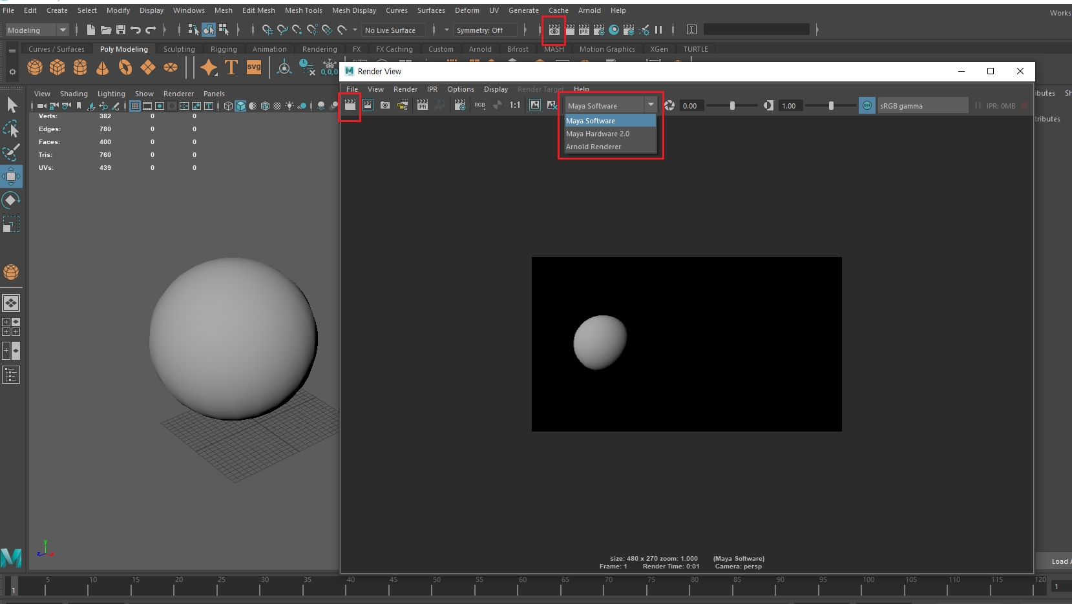Viewport: 1072px width, 604px height.
Task: Activate the Paint selection tool
Action: 12,152
